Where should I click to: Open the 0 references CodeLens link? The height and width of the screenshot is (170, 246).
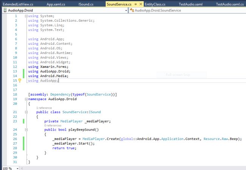[x=53, y=125]
